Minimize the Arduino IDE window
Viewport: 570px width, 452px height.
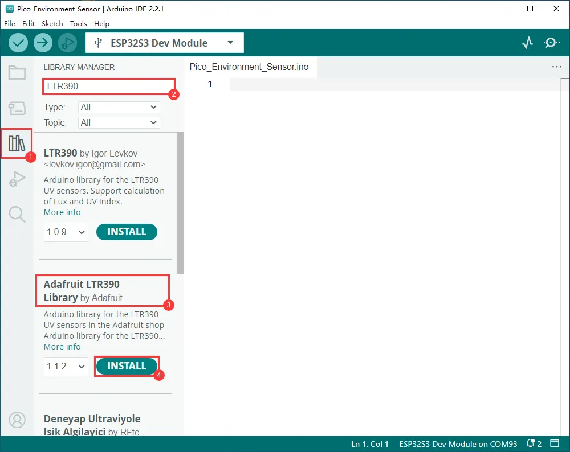point(504,9)
